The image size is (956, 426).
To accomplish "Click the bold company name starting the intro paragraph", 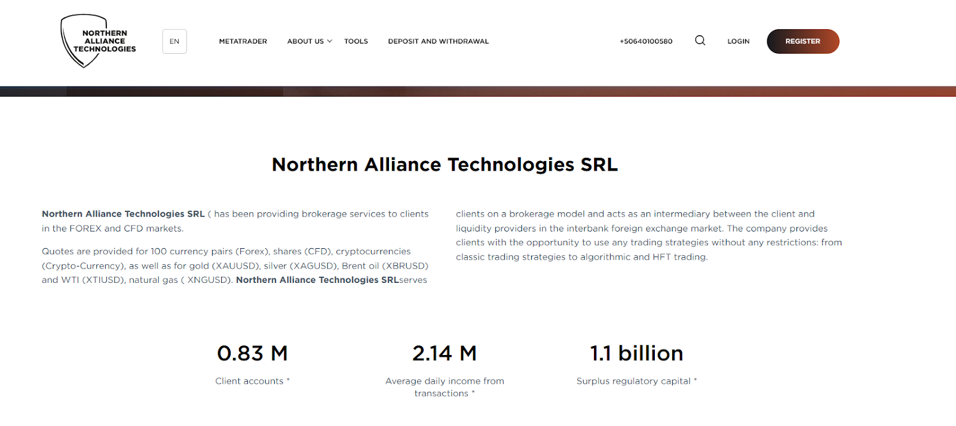I will [123, 214].
